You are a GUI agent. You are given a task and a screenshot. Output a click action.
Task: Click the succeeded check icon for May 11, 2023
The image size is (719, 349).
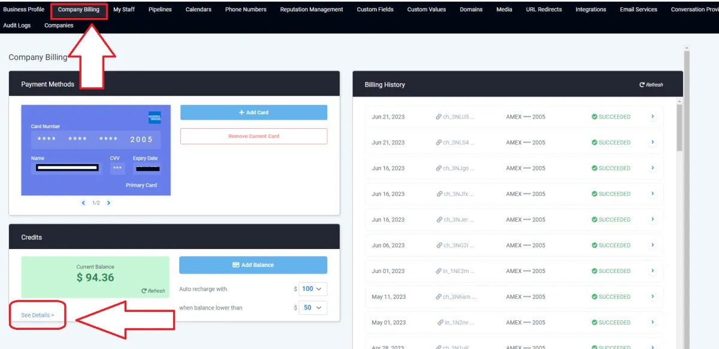click(x=594, y=297)
